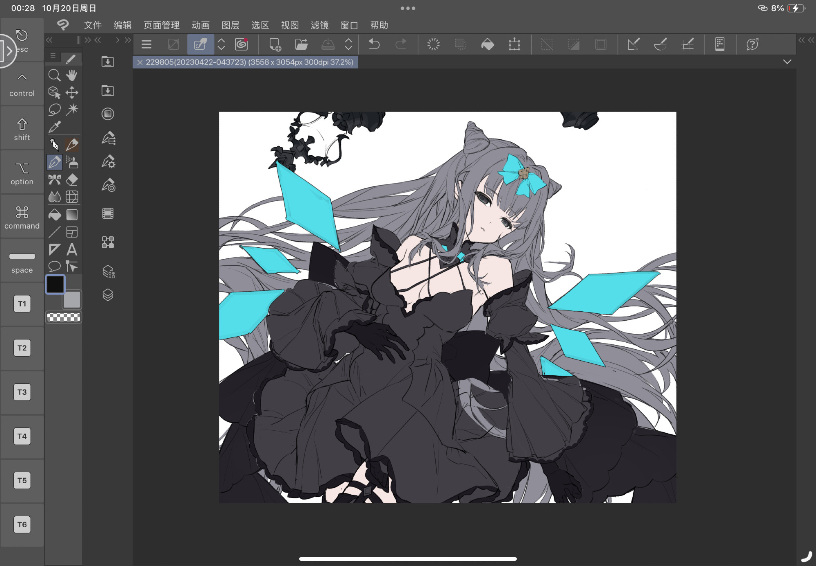The height and width of the screenshot is (566, 816).
Task: Open the animation film strip panel icon
Action: (108, 213)
